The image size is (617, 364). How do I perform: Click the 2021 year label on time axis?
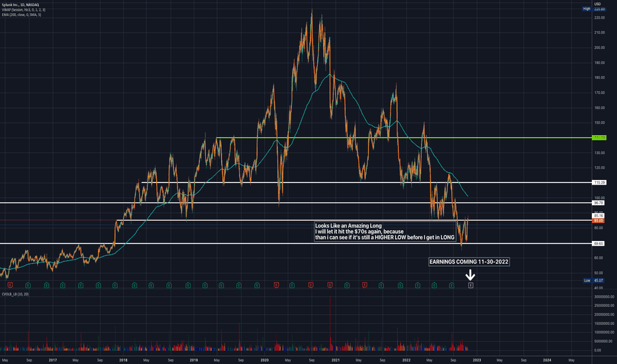click(336, 360)
